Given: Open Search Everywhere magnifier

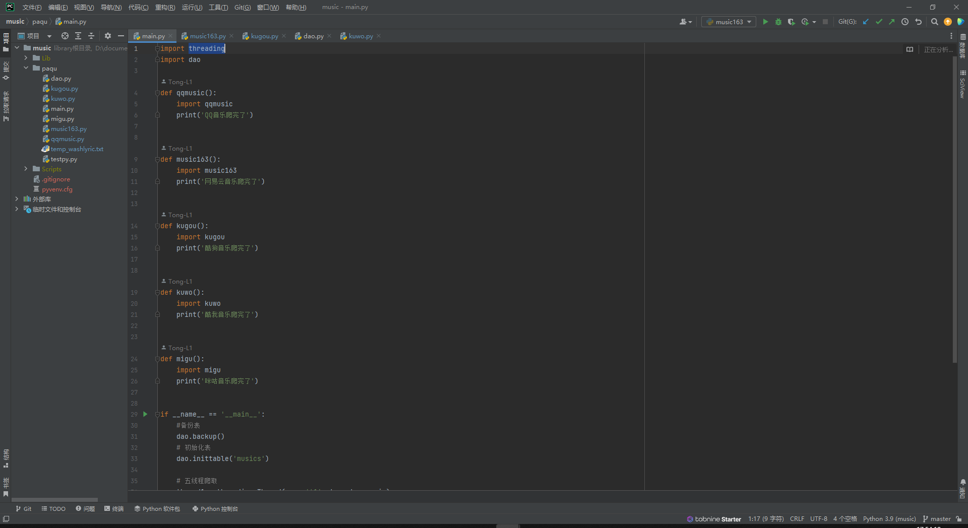Looking at the screenshot, I should click(x=935, y=22).
